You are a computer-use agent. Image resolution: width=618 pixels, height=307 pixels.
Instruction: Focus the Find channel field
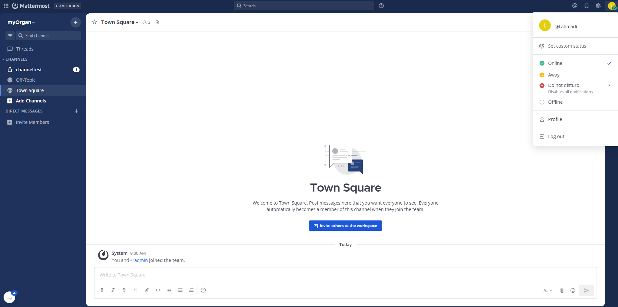click(x=48, y=36)
